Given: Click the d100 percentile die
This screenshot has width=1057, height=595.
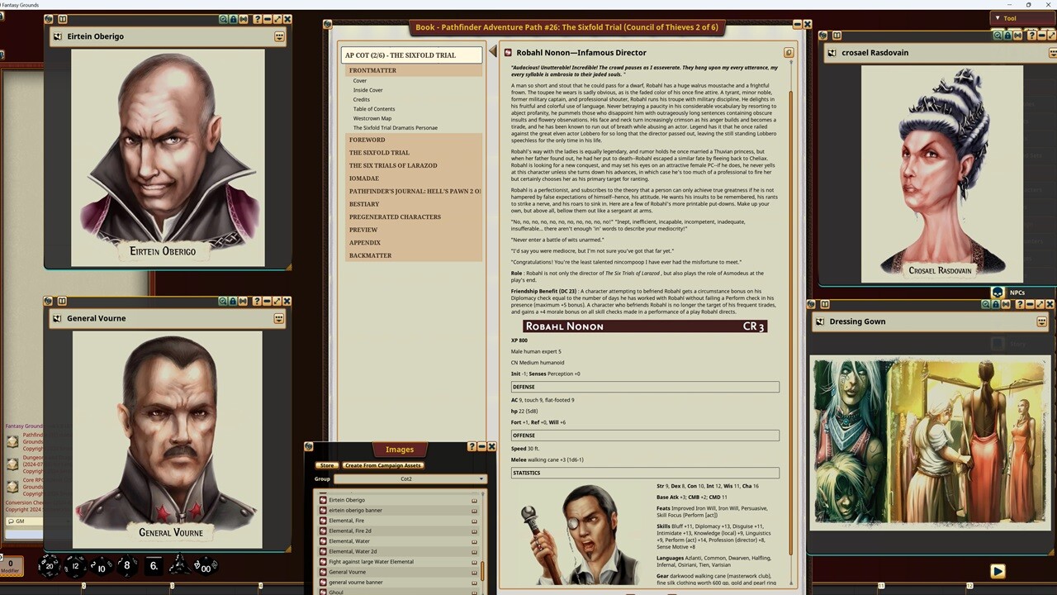Looking at the screenshot, I should [x=205, y=567].
